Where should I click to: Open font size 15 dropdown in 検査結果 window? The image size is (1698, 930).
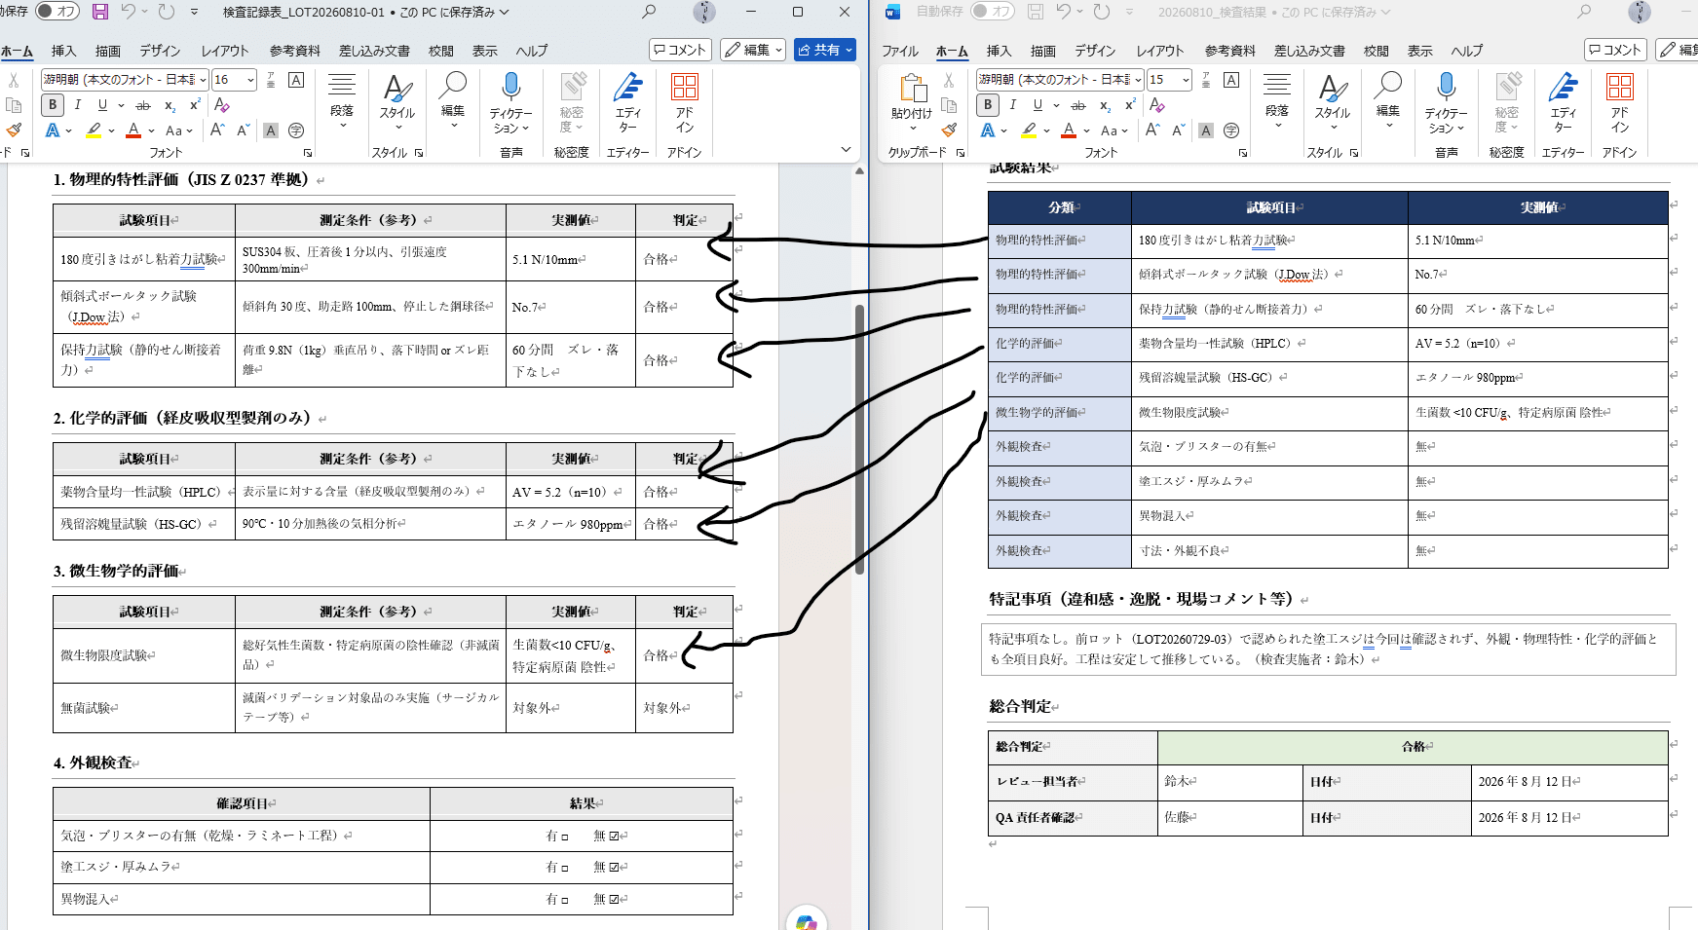(x=1186, y=80)
